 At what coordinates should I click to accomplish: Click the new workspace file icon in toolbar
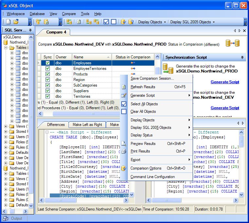[9, 22]
